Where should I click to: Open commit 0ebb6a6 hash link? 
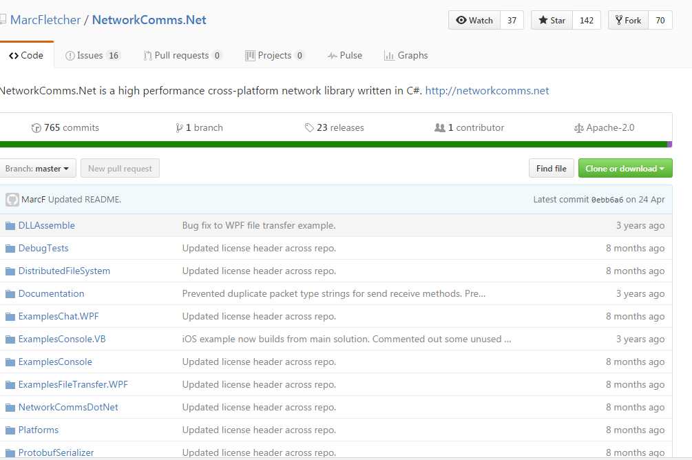click(607, 200)
